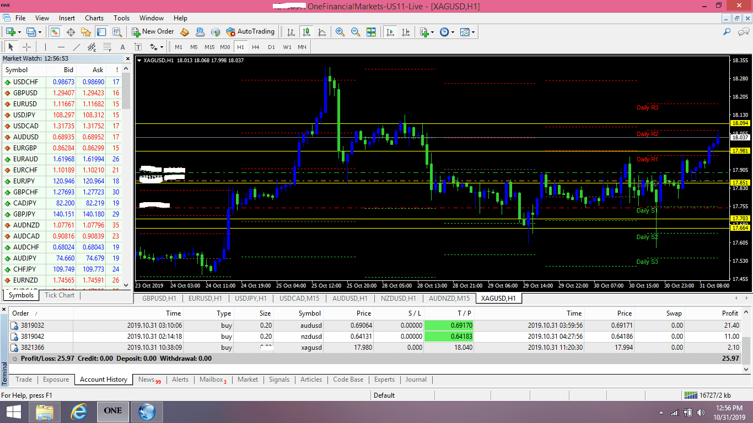Open the periodicity clock dropdown
This screenshot has height=423, width=753.
[447, 32]
